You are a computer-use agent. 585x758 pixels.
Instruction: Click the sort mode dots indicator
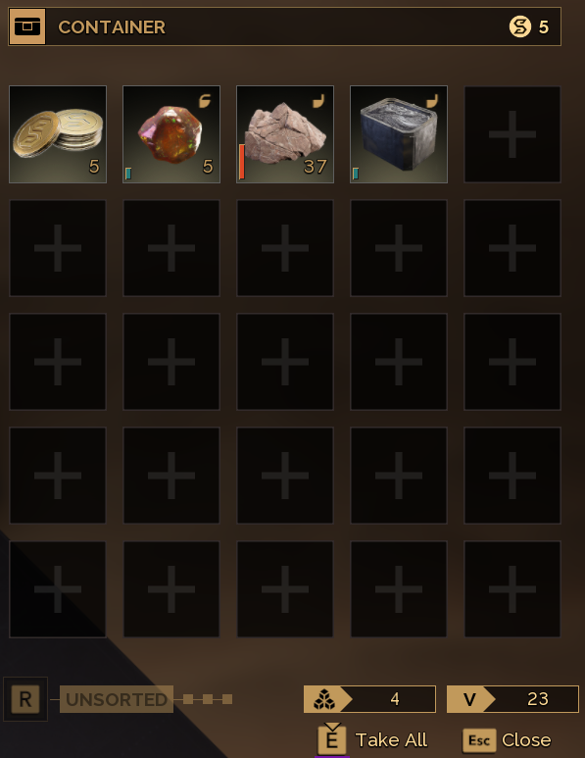point(208,699)
